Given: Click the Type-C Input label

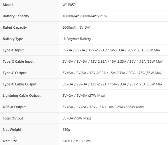Looking at the screenshot, I should (x=13, y=50).
